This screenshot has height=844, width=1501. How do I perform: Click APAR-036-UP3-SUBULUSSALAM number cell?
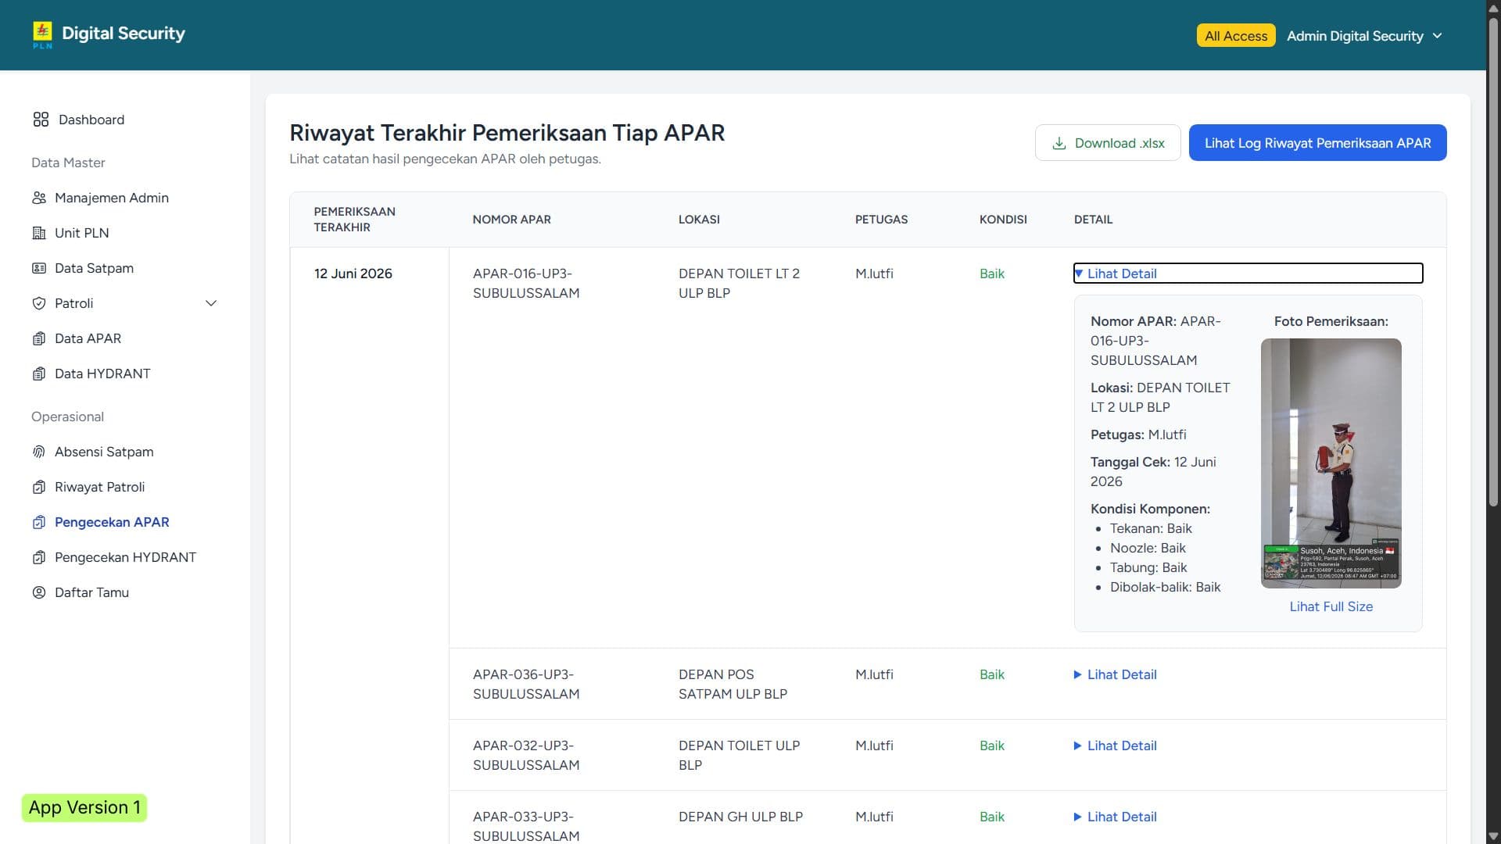pos(526,684)
